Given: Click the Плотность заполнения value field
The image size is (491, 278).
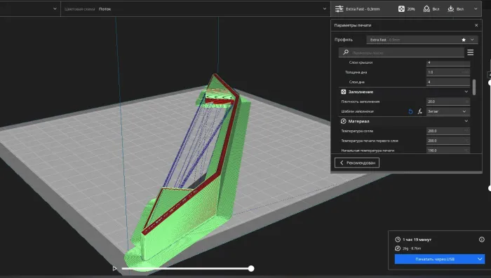Looking at the screenshot, I should click(x=448, y=102).
